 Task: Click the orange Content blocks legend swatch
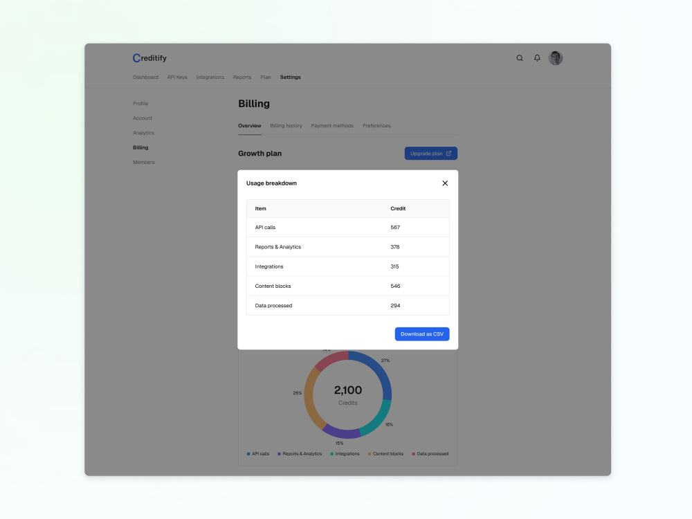pyautogui.click(x=370, y=454)
